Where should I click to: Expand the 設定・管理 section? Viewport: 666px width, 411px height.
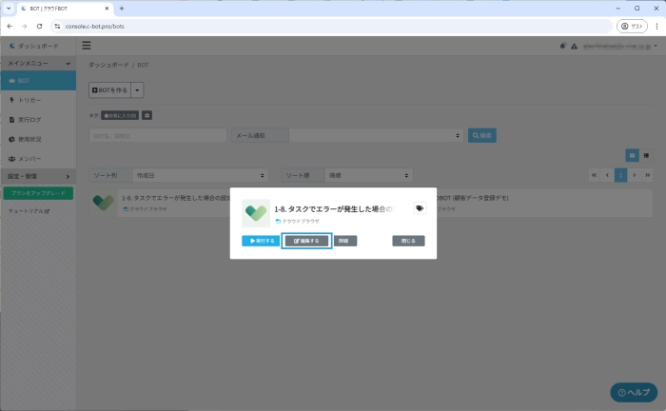37,176
